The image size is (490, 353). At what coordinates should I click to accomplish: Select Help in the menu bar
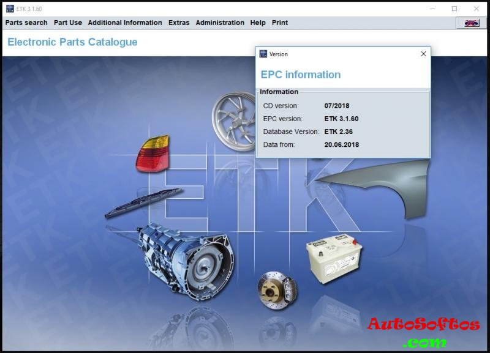click(x=258, y=23)
